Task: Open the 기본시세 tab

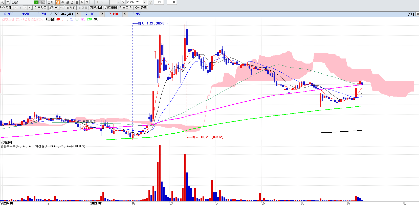Action: [96, 8]
